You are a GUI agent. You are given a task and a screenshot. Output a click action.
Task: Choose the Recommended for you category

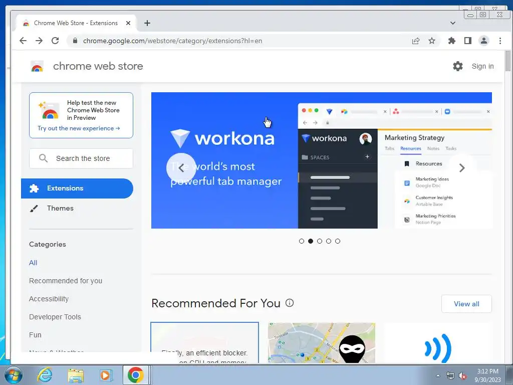(66, 281)
